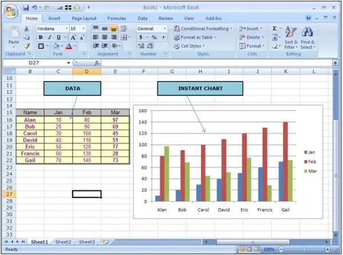This screenshot has width=343, height=255.
Task: Toggle Wrap Text
Action: coord(124,29)
